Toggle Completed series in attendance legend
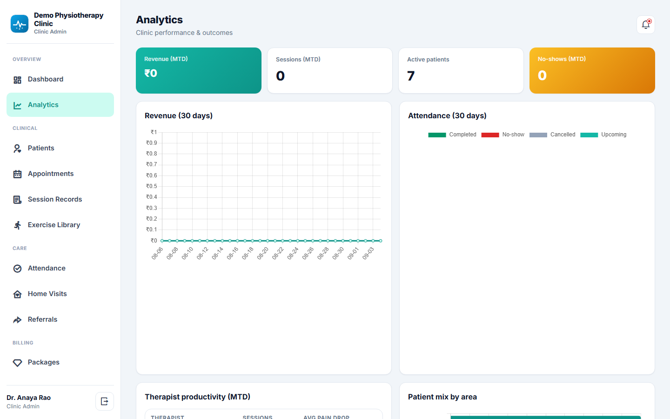Image resolution: width=670 pixels, height=419 pixels. tap(452, 135)
